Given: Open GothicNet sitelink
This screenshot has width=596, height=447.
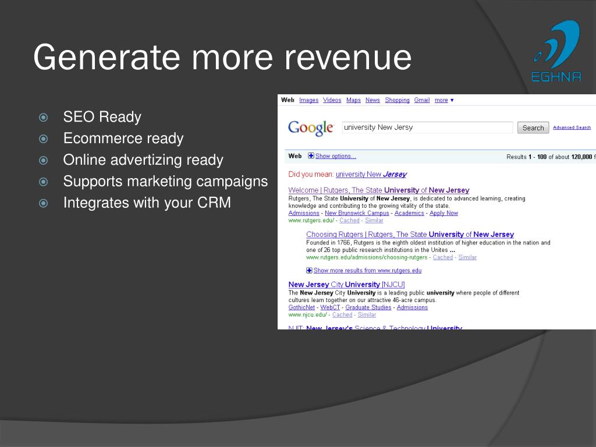Looking at the screenshot, I should pyautogui.click(x=301, y=307).
